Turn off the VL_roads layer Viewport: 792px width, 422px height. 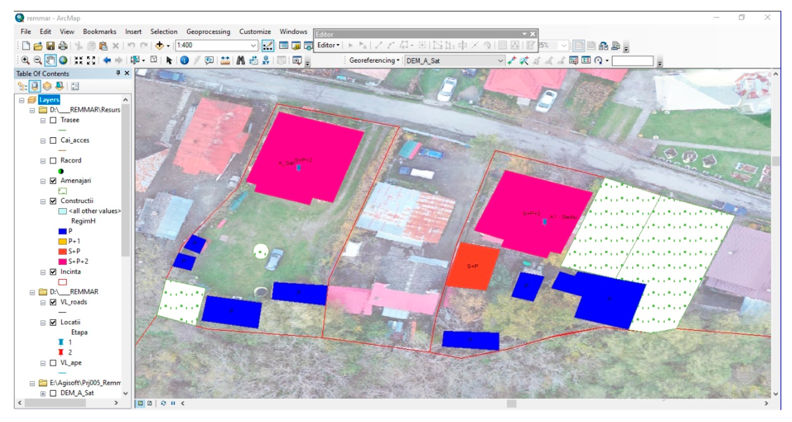point(53,302)
